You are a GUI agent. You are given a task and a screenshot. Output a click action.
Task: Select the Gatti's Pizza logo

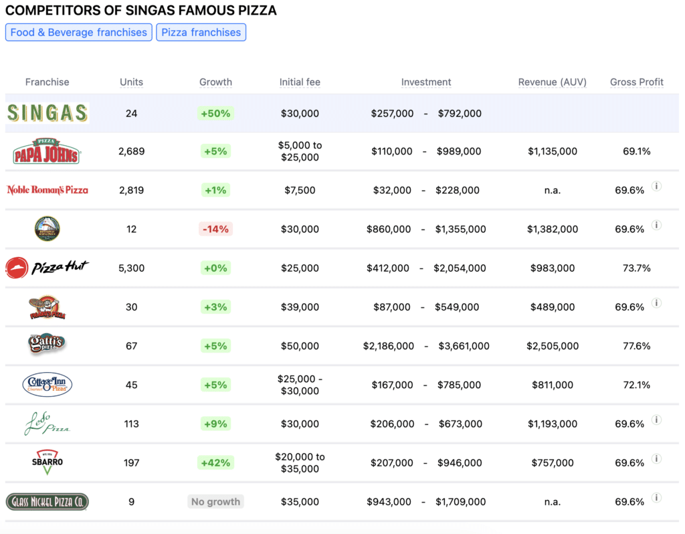(47, 345)
